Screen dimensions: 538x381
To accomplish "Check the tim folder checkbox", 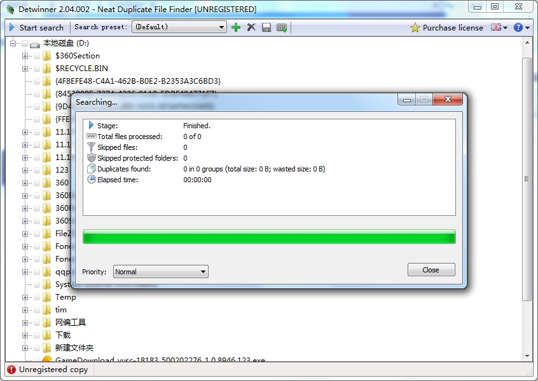I will tap(37, 310).
